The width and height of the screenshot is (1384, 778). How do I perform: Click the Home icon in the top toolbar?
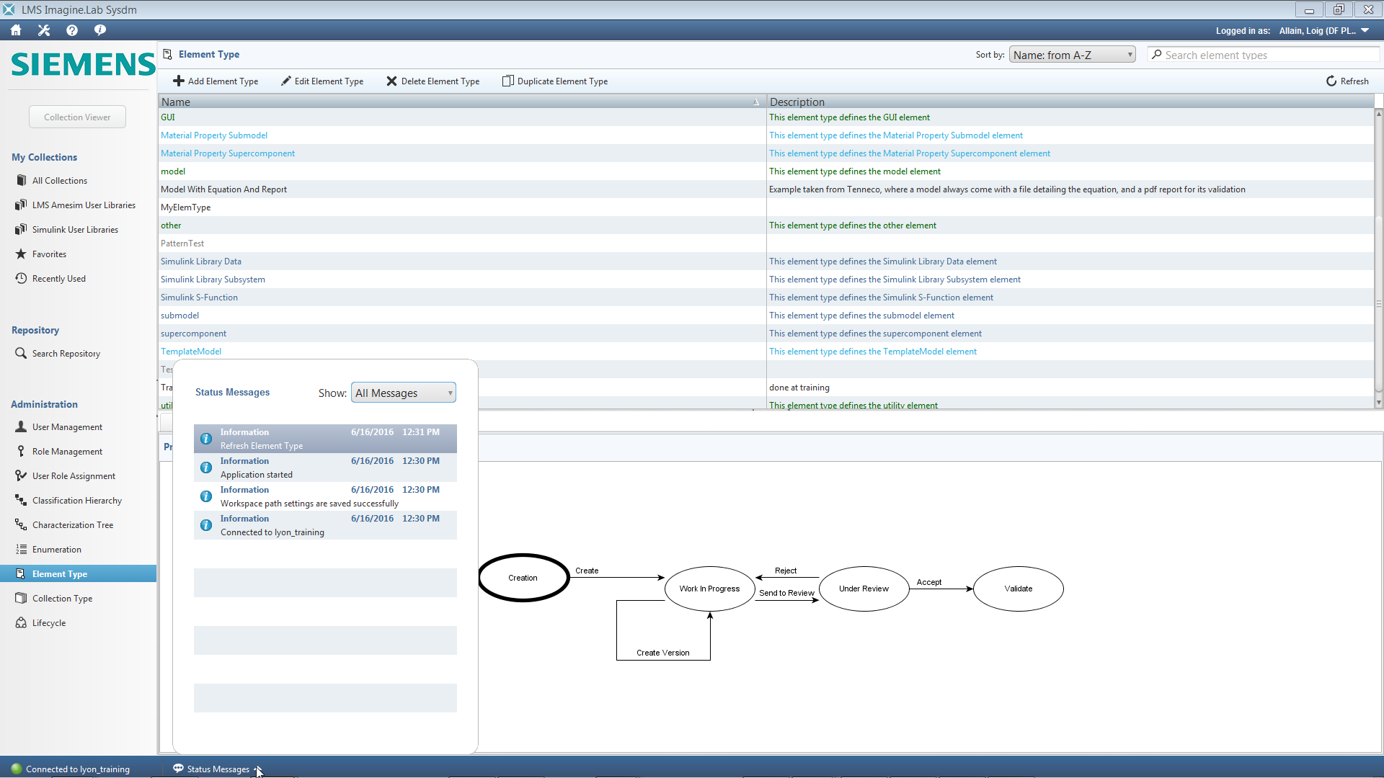[15, 30]
